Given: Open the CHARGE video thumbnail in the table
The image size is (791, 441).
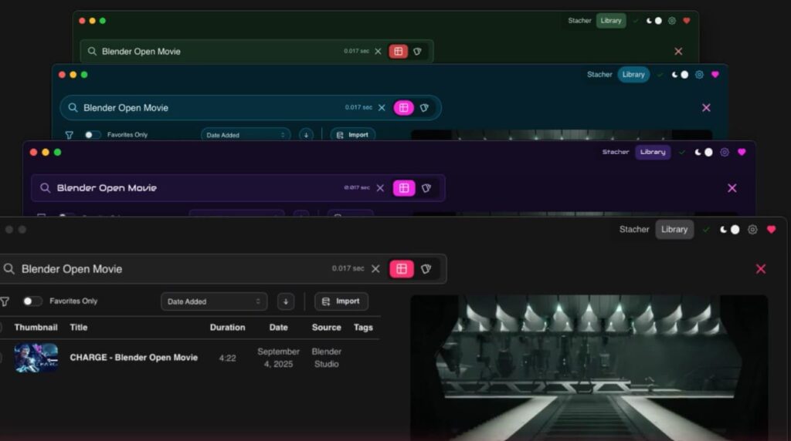Looking at the screenshot, I should tap(36, 358).
